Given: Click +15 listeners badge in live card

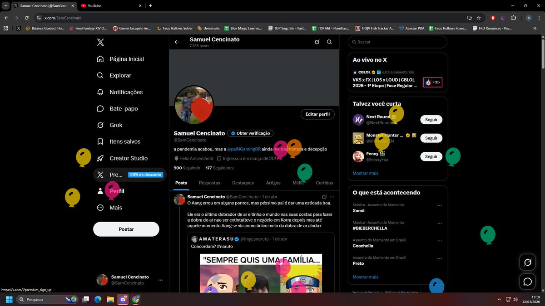Looking at the screenshot, I should 432,82.
